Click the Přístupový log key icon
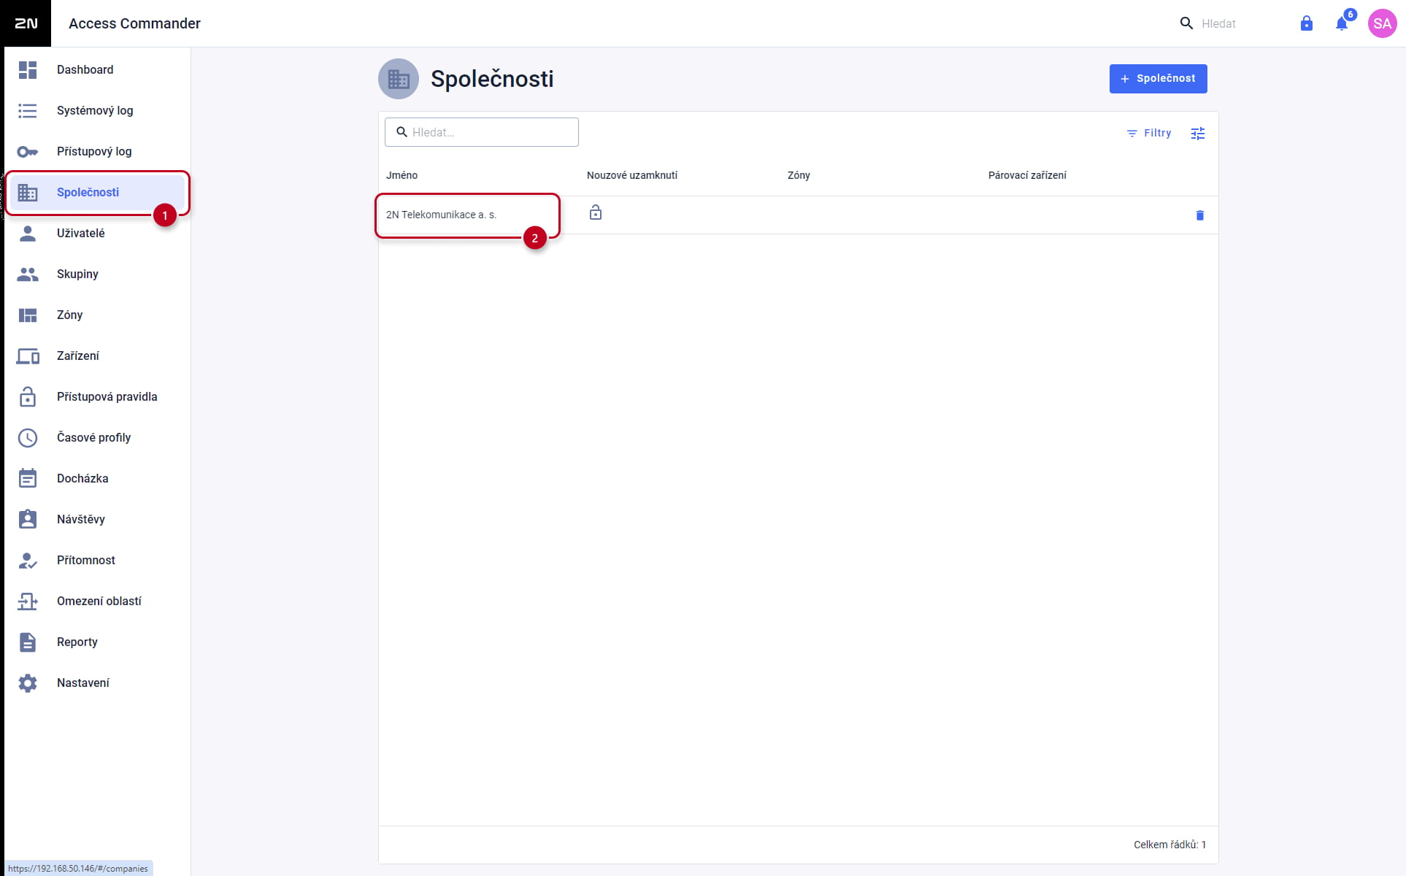This screenshot has width=1406, height=876. [x=28, y=152]
